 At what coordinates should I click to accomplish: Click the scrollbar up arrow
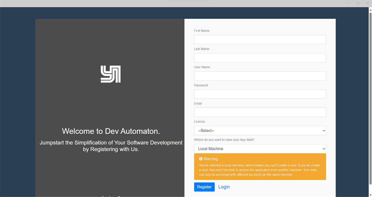[370, 9]
